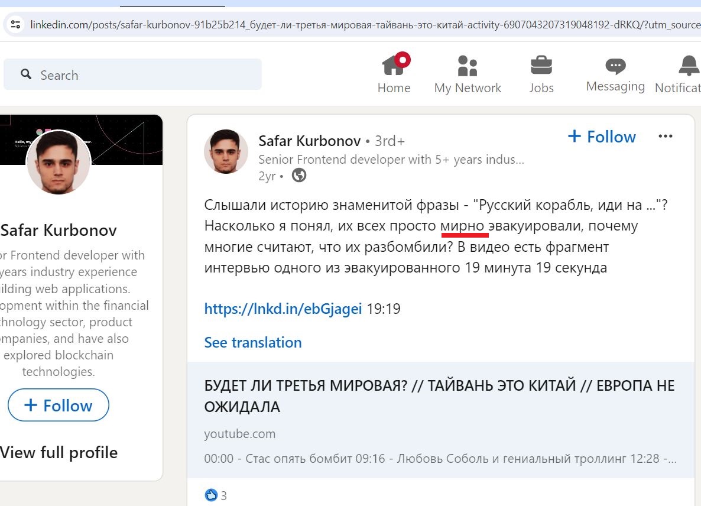701x506 pixels.
Task: Click Safar Kurbonov name in post header
Action: point(309,141)
